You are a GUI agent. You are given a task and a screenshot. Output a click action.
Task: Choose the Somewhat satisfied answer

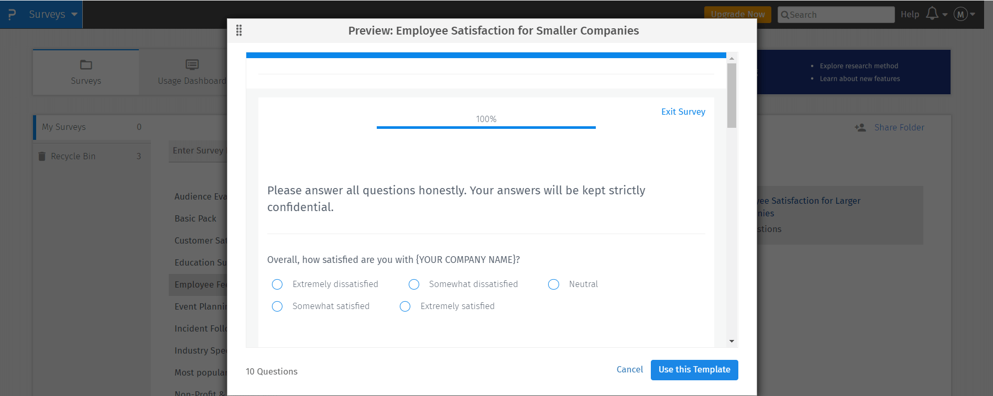(x=277, y=306)
